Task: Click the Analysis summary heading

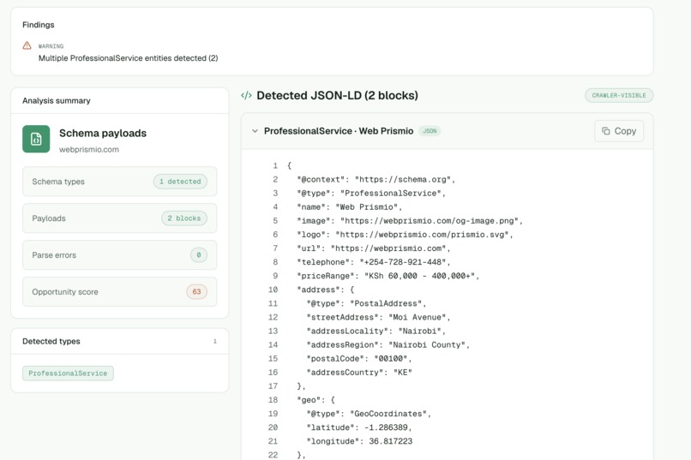Action: click(x=57, y=101)
